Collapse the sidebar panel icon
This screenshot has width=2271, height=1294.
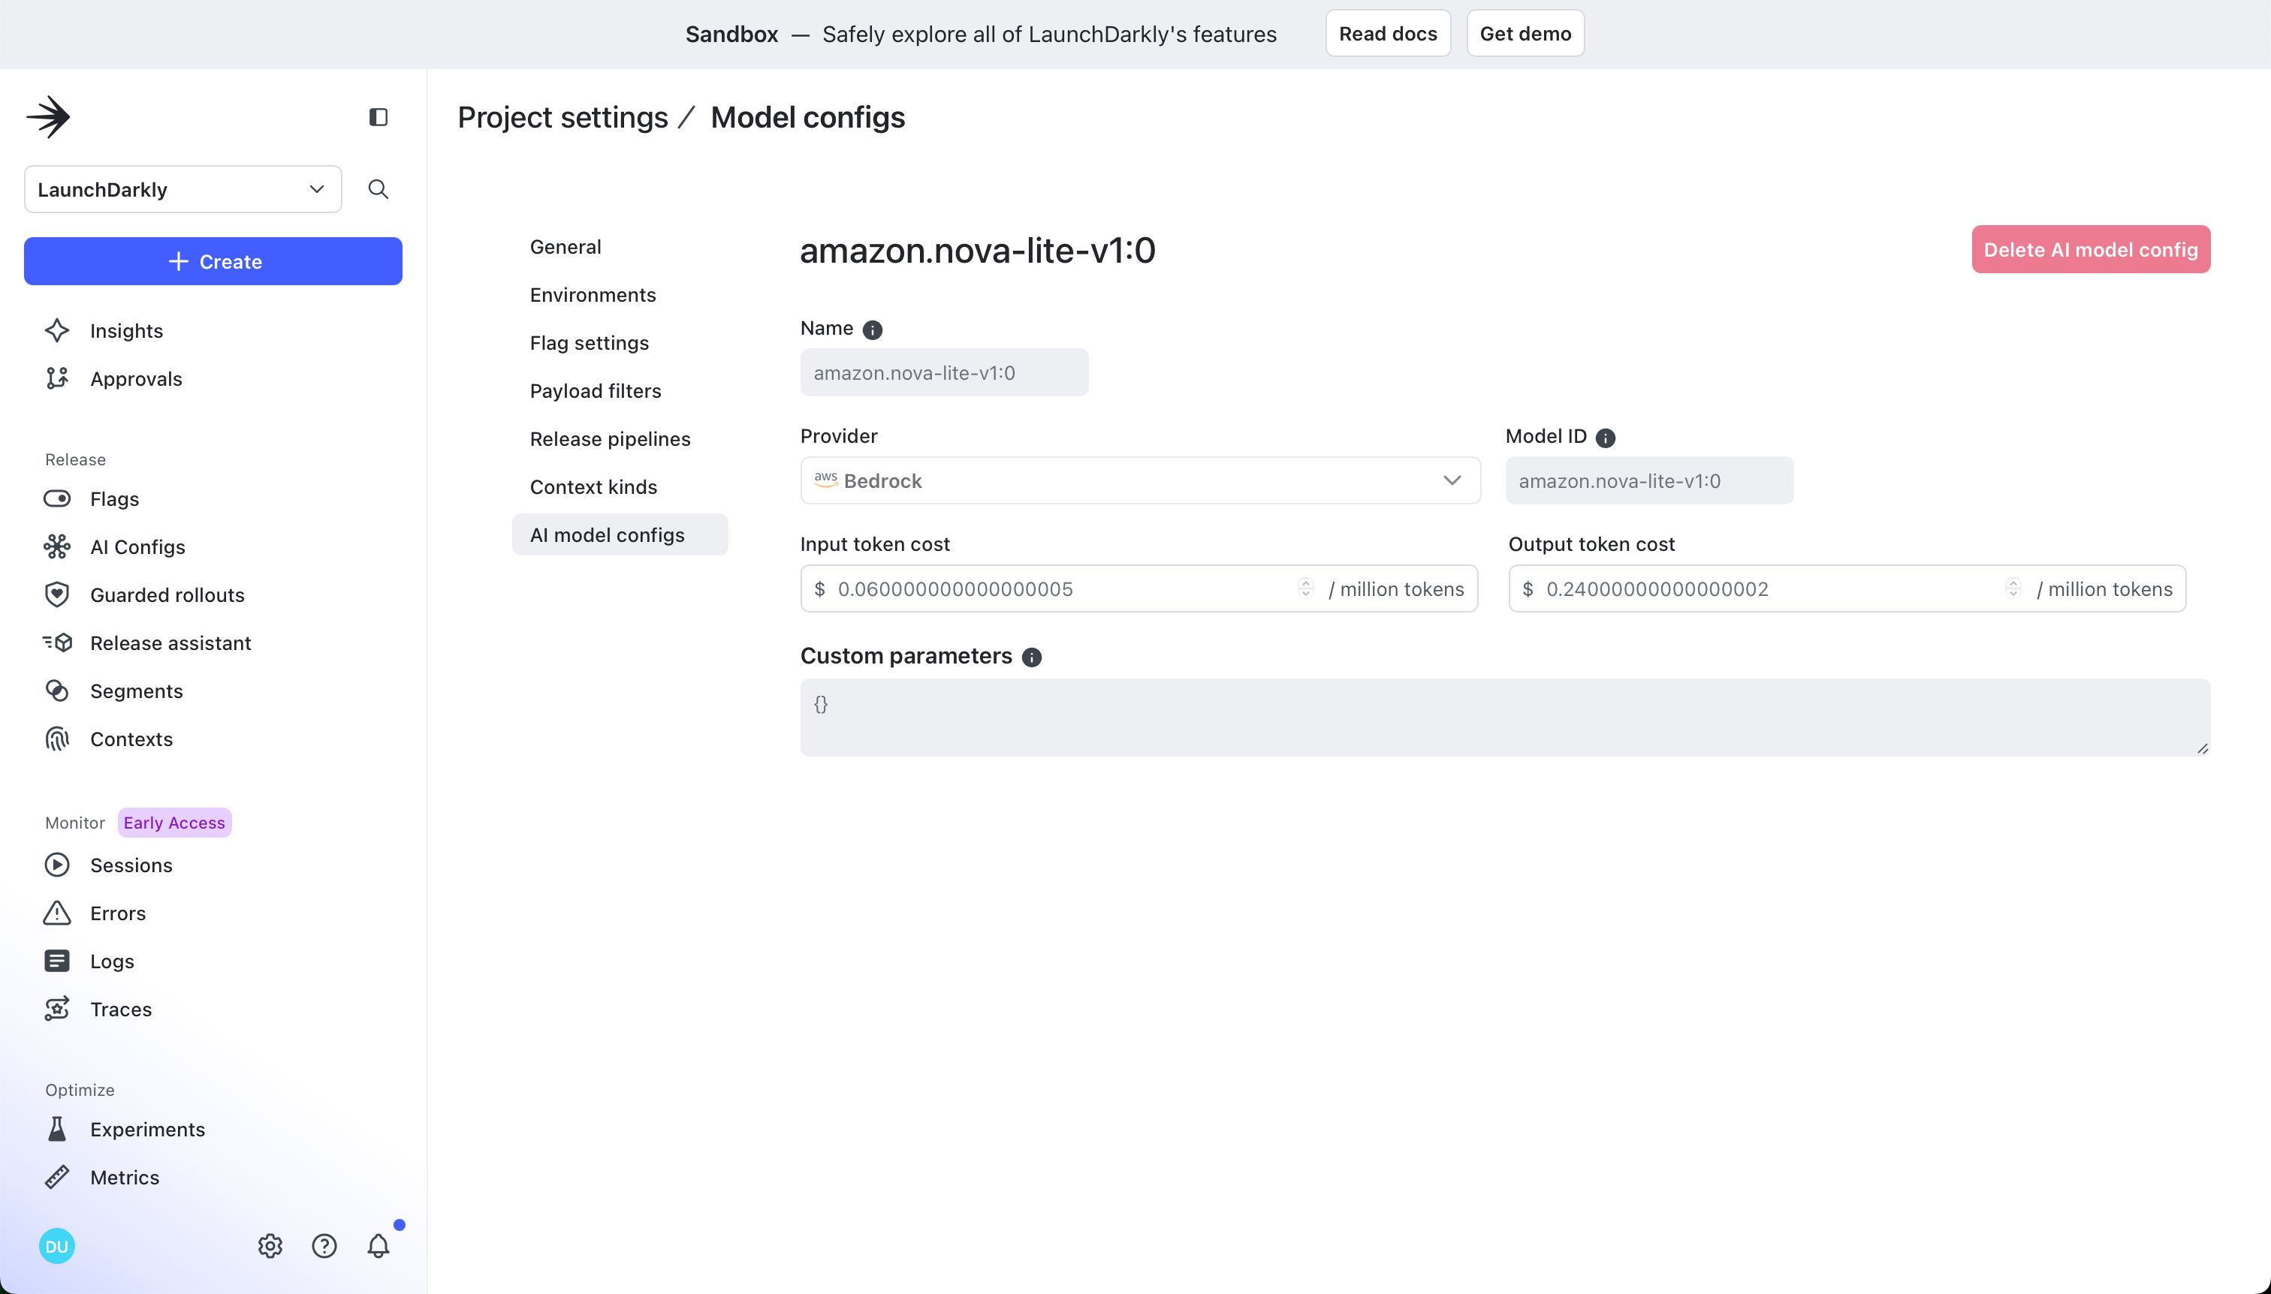tap(378, 117)
